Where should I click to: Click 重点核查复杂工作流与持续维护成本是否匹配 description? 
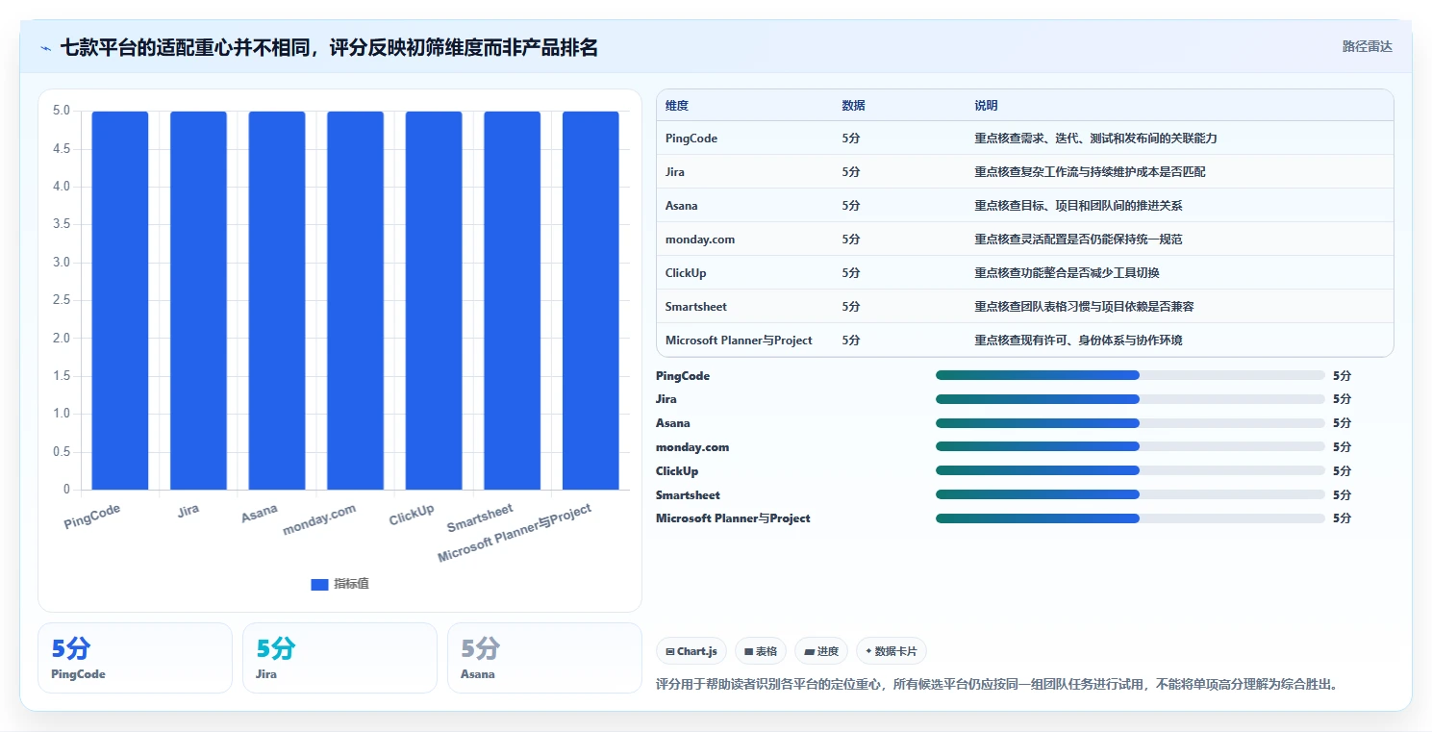coord(1090,172)
